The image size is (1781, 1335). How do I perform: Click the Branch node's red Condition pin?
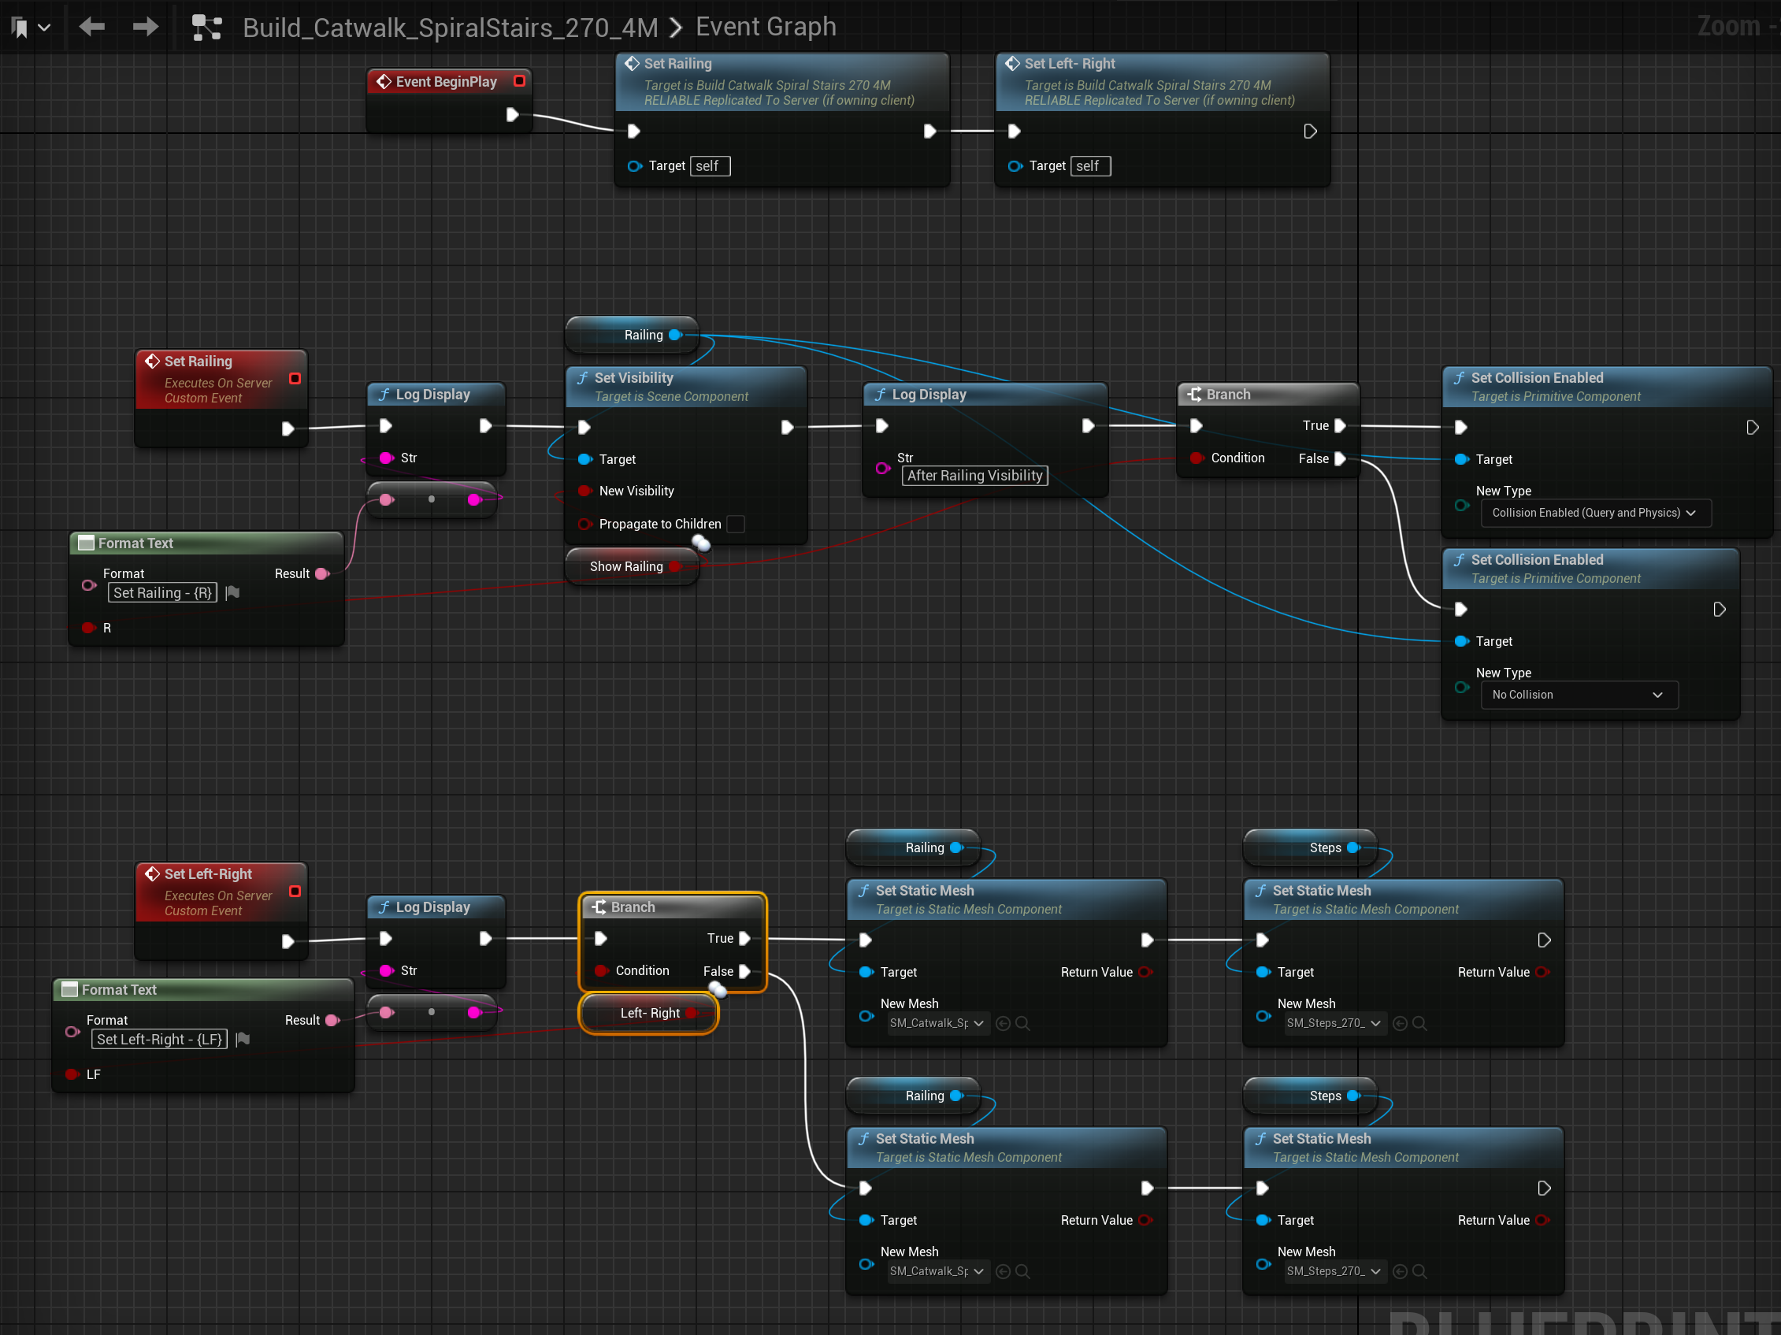[1197, 458]
